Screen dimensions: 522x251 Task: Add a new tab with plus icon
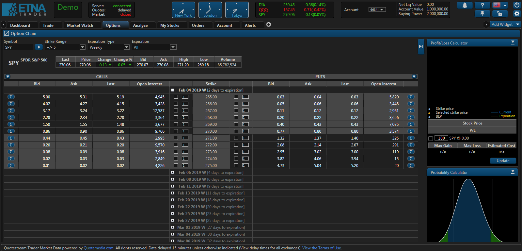click(269, 25)
